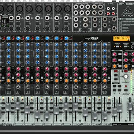Click the top-left stereo aux return jack
This screenshot has height=134, width=134.
tap(76, 7)
